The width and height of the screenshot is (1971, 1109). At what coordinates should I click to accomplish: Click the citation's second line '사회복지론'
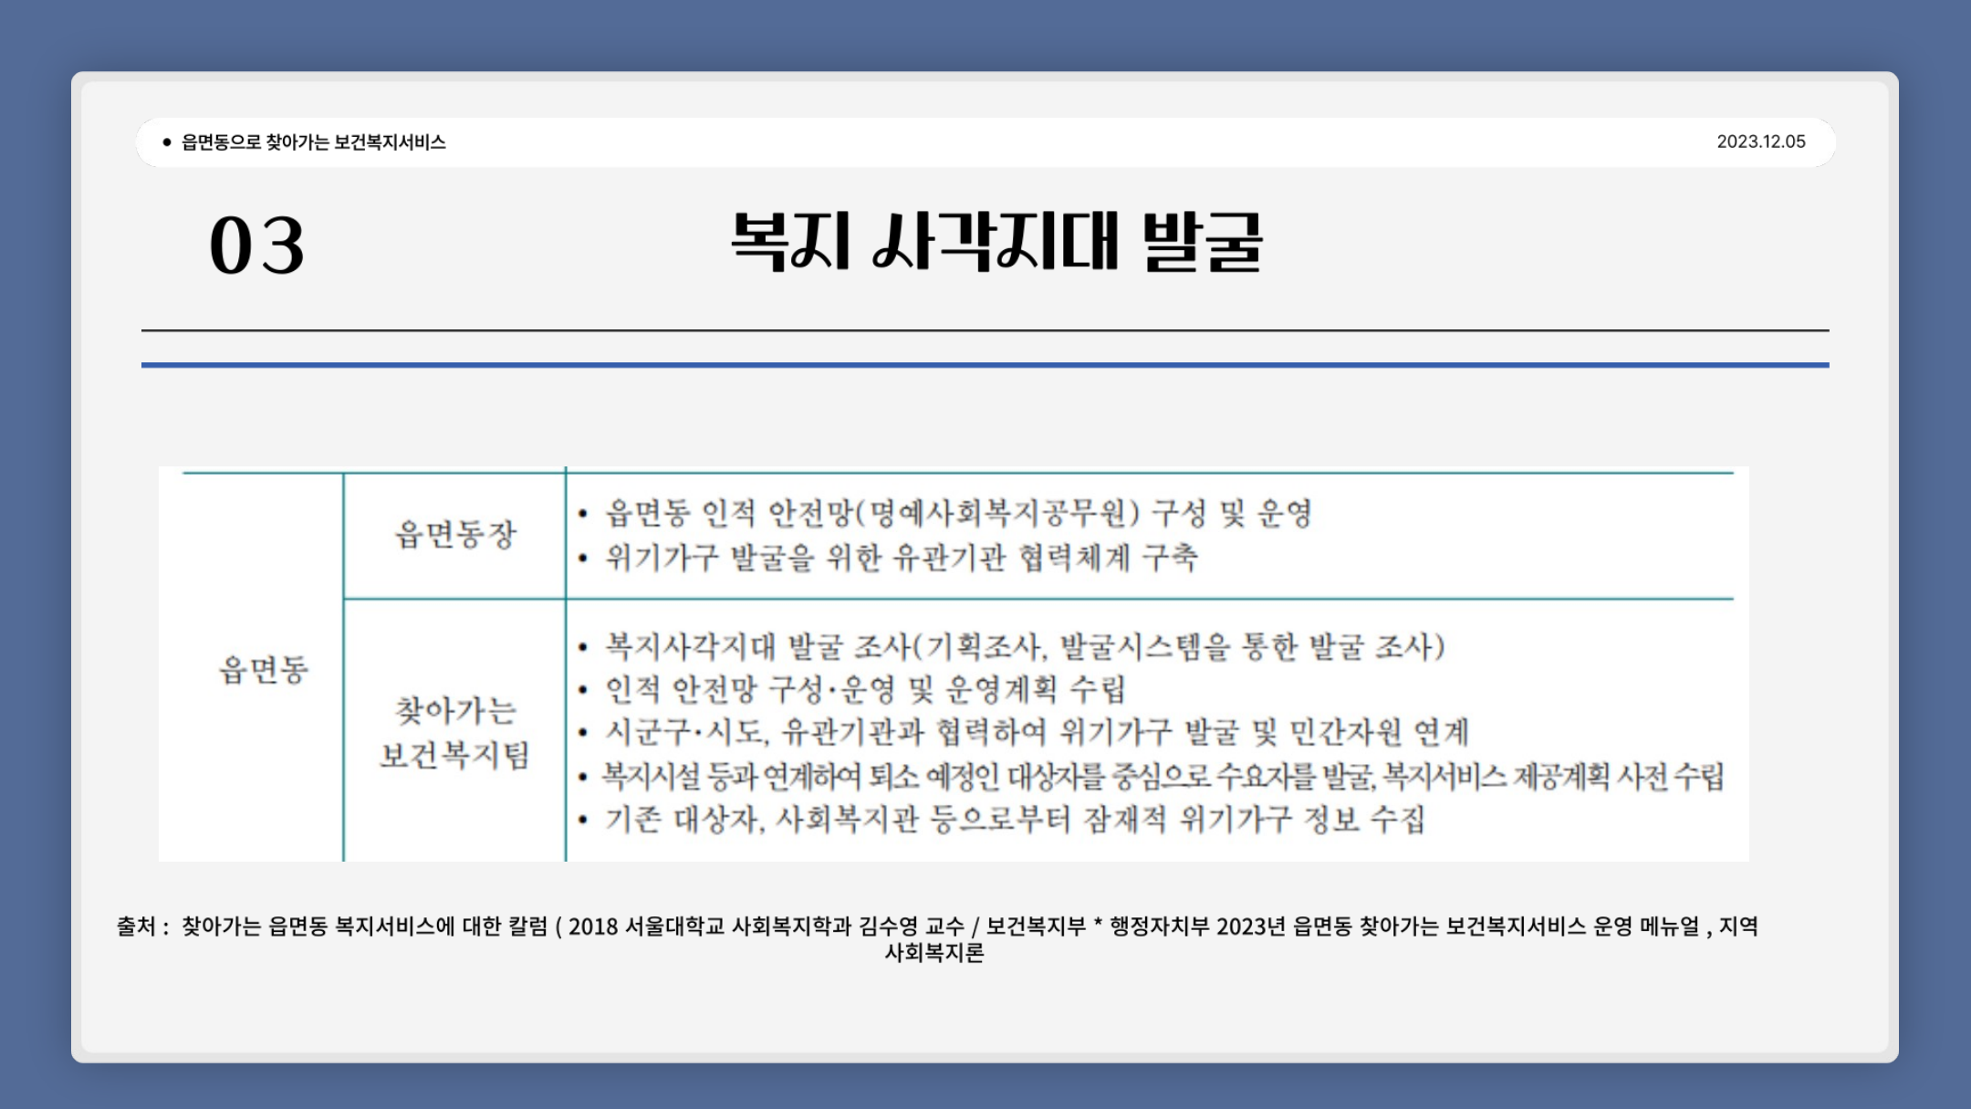(x=934, y=953)
